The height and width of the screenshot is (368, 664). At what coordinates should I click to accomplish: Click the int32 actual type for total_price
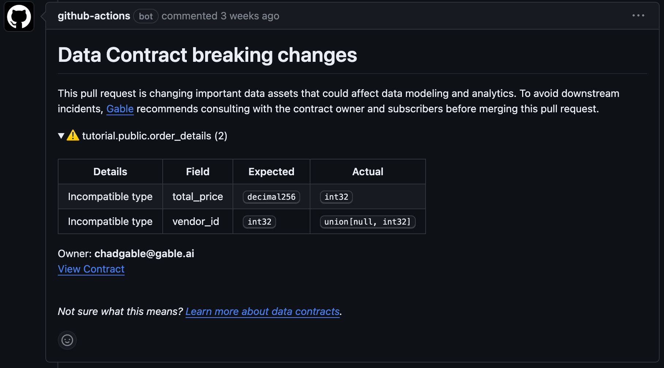click(x=336, y=197)
